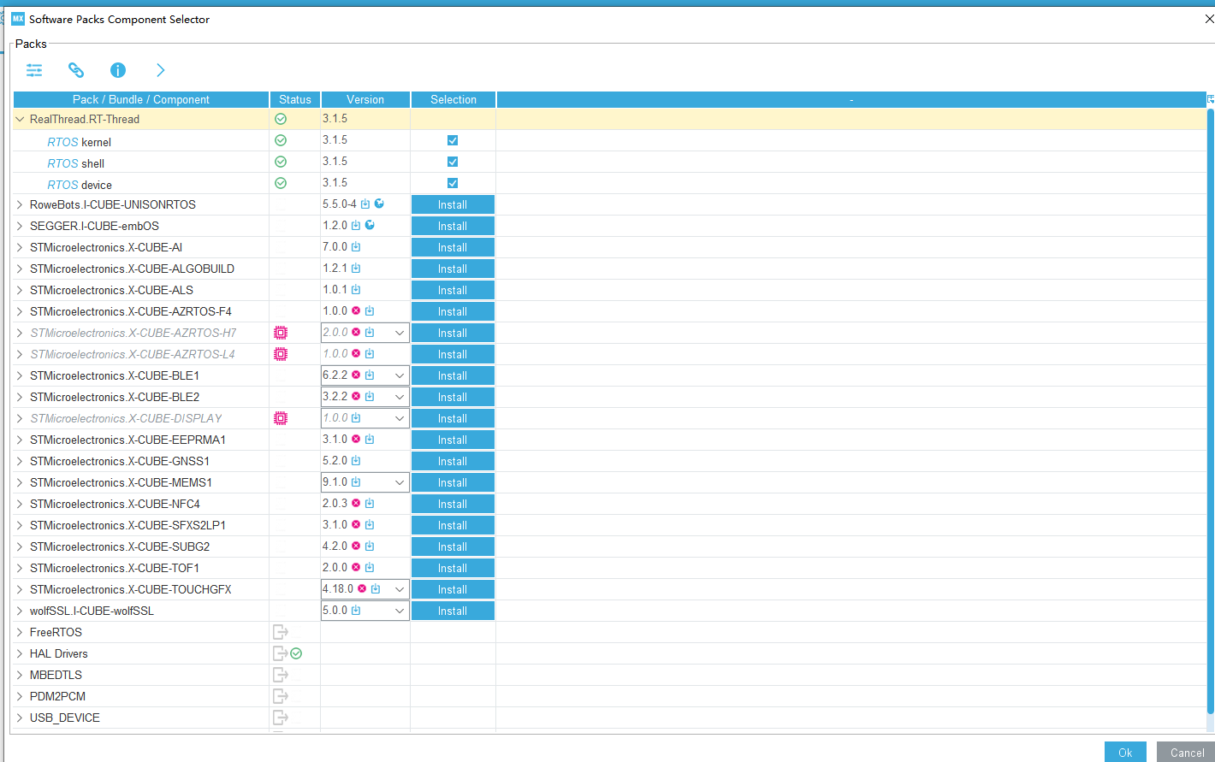
Task: Click red error icon for X-CUBE-AZRTOS-F4 version
Action: [x=356, y=310]
